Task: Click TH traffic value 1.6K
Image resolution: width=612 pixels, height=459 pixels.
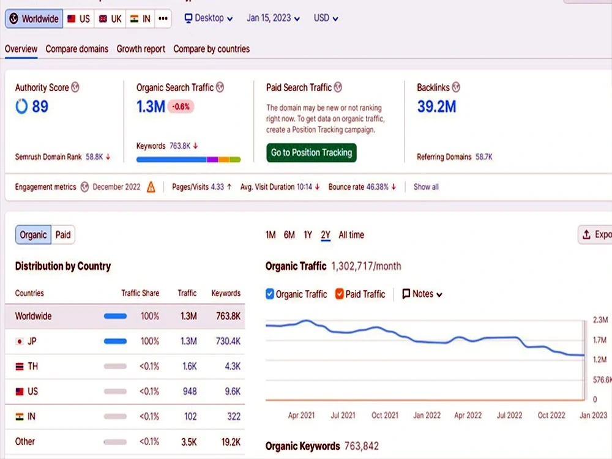Action: tap(190, 367)
